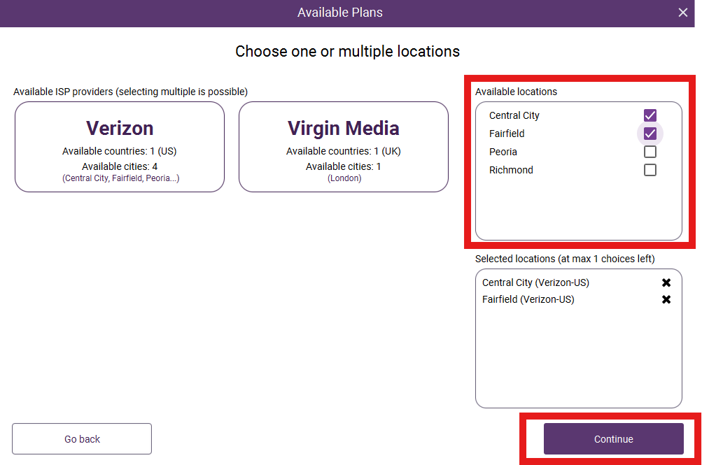The height and width of the screenshot is (465, 702).
Task: Click the Continue button
Action: tap(613, 439)
